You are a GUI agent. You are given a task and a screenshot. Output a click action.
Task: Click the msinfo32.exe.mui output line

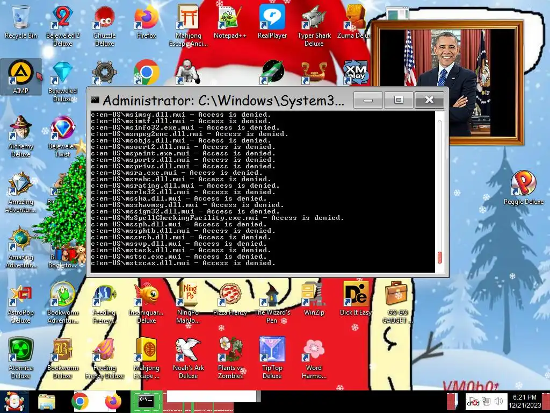click(x=185, y=127)
